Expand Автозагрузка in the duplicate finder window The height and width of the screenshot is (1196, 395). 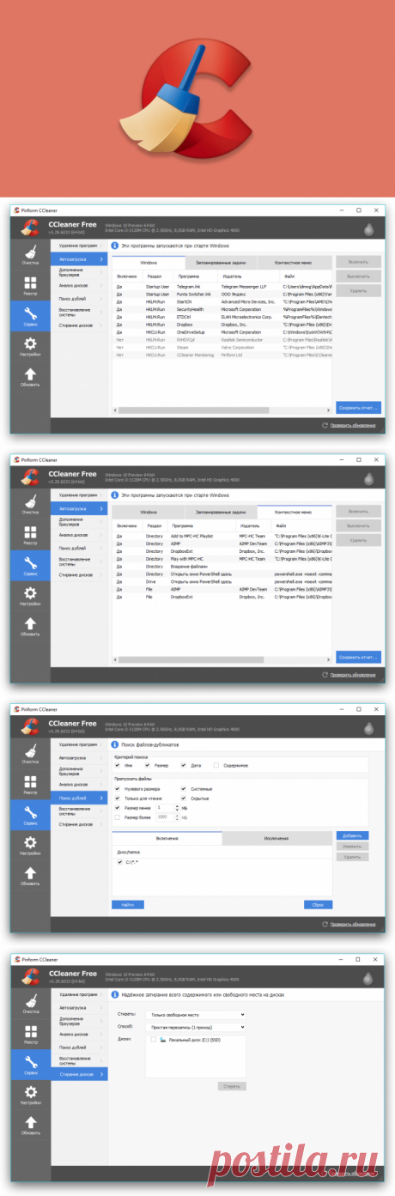[79, 758]
